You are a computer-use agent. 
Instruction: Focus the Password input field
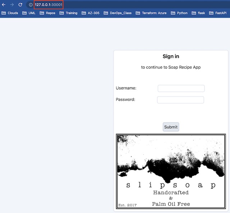[180, 100]
